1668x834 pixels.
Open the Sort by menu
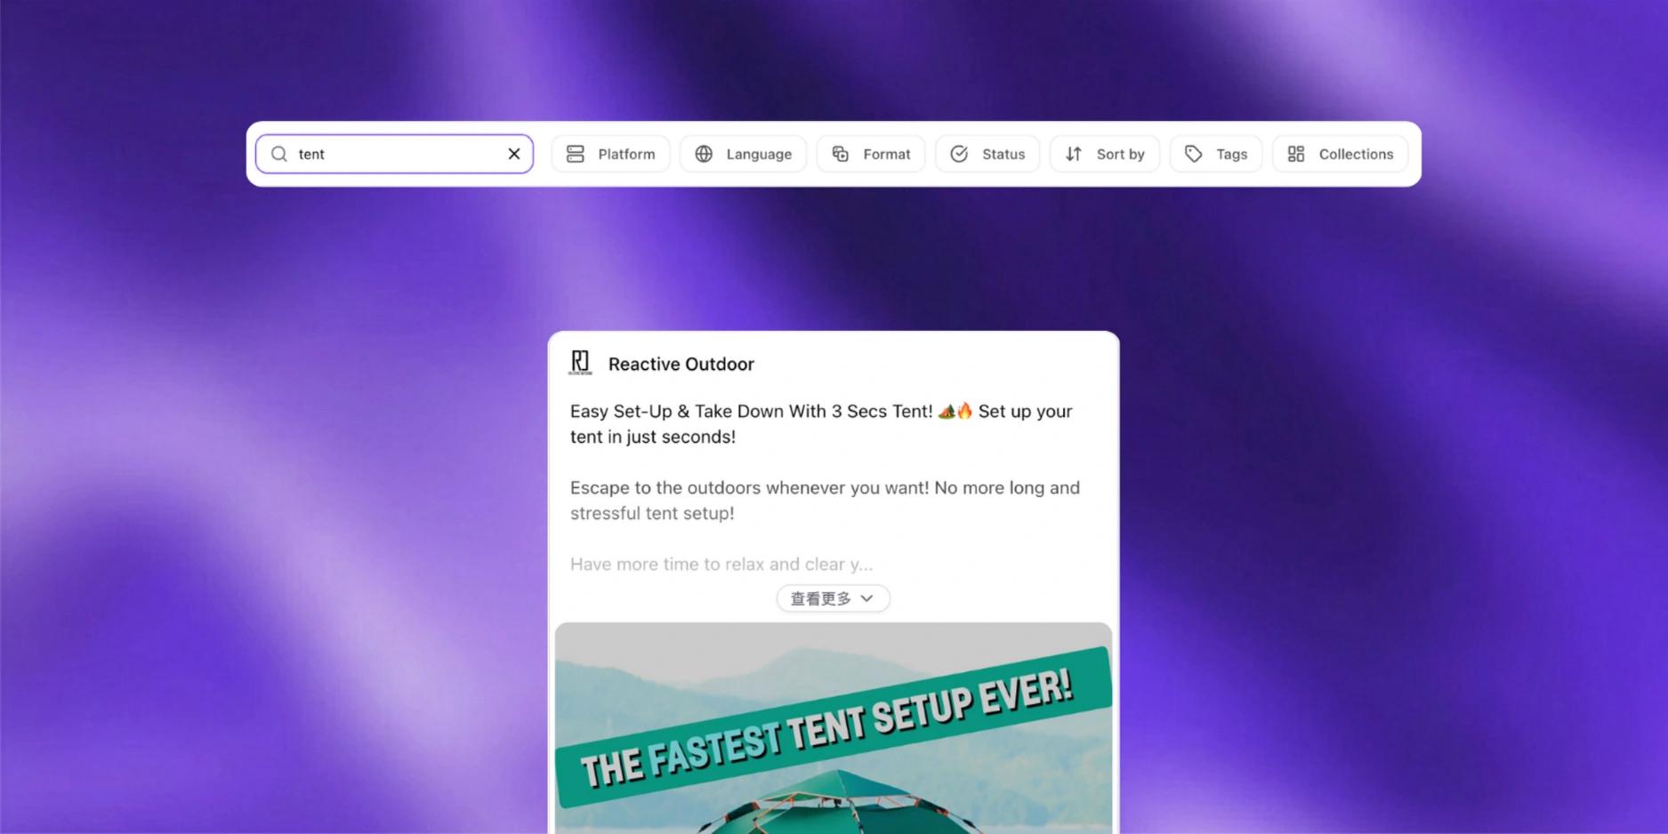click(x=1105, y=154)
